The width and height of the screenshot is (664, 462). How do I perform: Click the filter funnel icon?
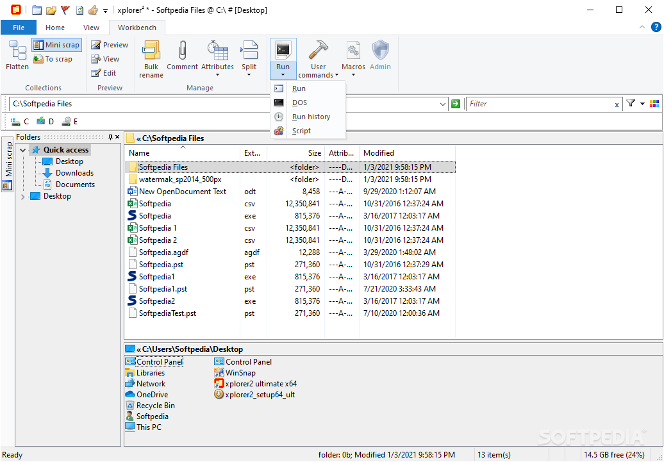click(x=631, y=103)
